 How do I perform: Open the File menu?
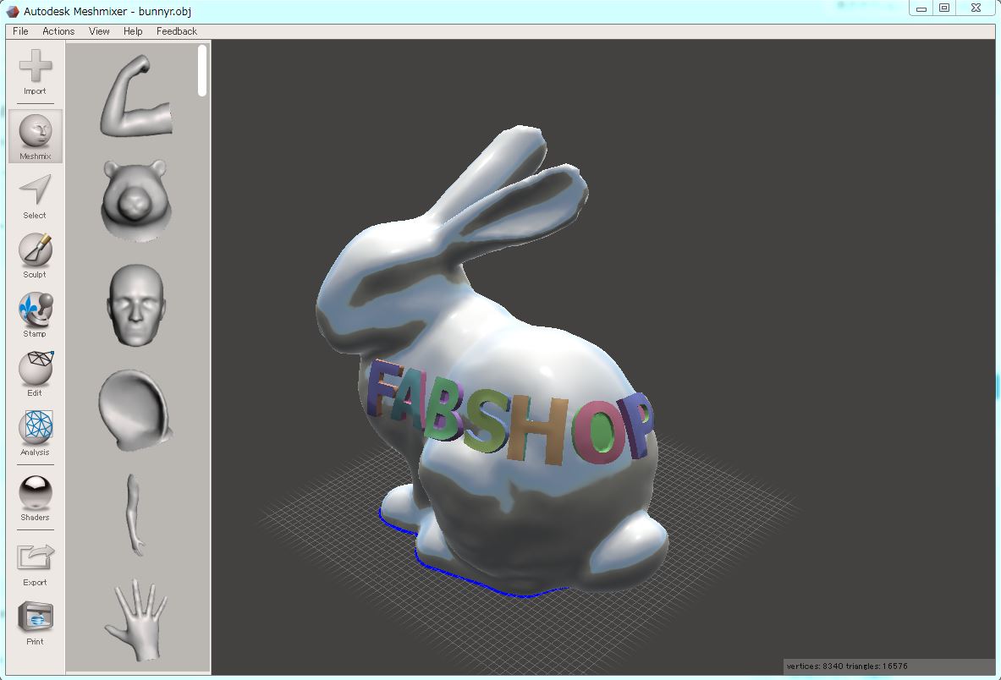[x=20, y=31]
